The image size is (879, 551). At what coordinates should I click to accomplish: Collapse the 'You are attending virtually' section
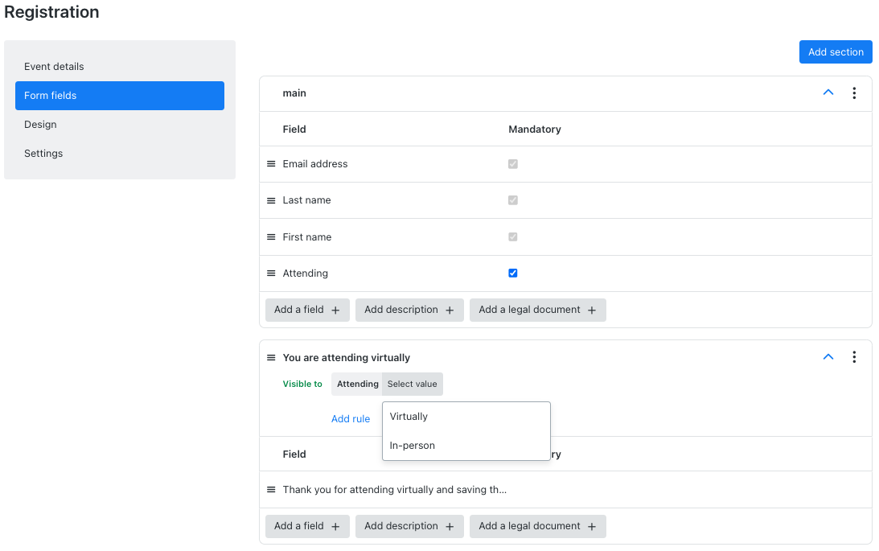(828, 357)
